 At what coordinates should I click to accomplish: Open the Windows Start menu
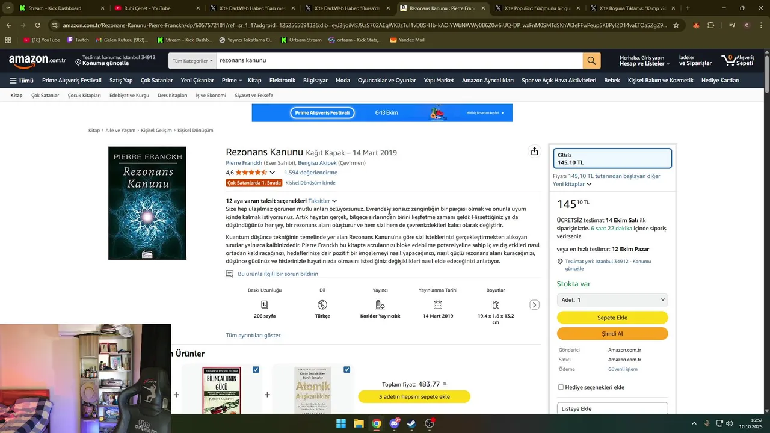tap(341, 423)
